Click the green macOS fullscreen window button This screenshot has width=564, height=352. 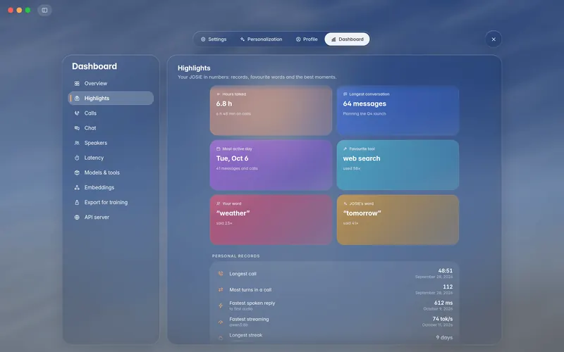pyautogui.click(x=27, y=10)
